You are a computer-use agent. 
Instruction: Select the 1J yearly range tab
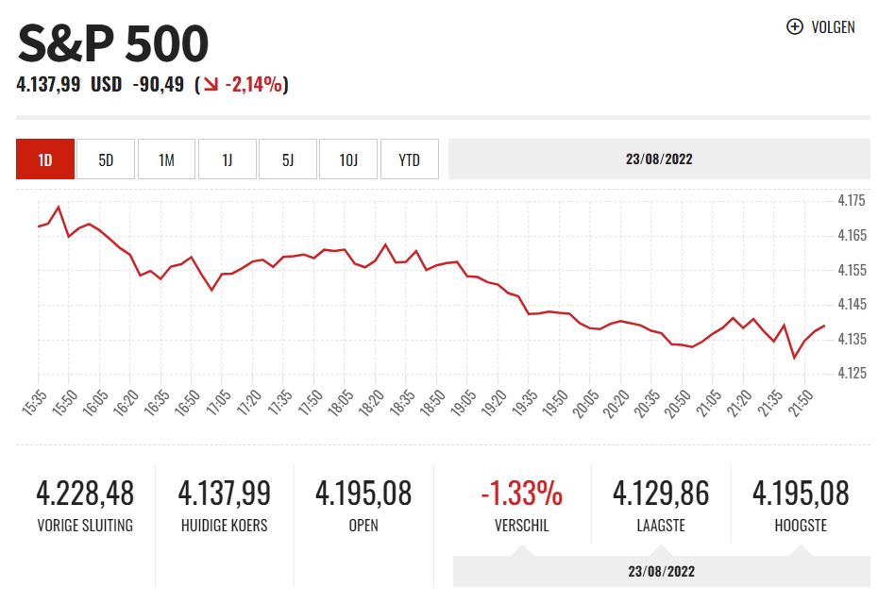[227, 159]
